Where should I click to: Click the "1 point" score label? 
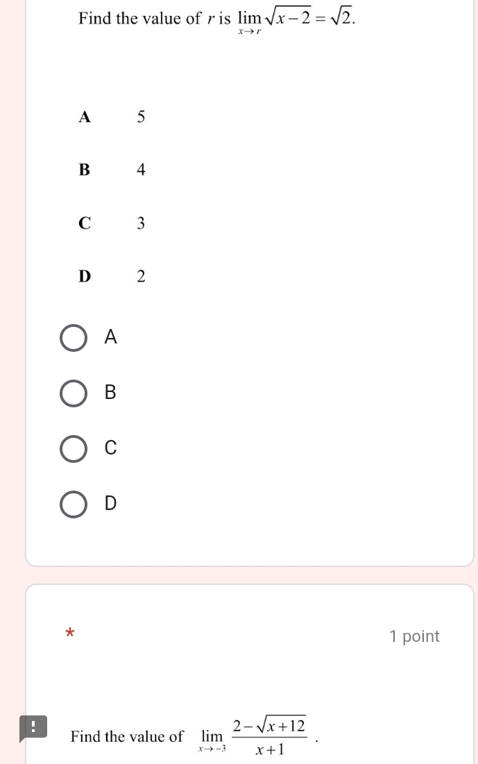tap(414, 636)
